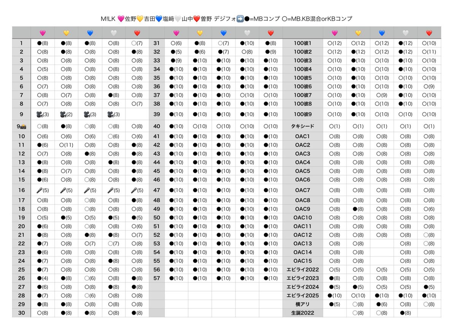Select the 生誕2022 row label
This screenshot has width=456, height=334.
pos(303,313)
